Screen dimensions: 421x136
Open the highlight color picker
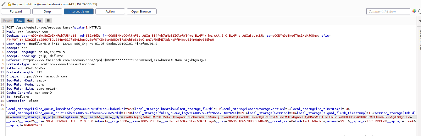pyautogui.click(x=414, y=11)
